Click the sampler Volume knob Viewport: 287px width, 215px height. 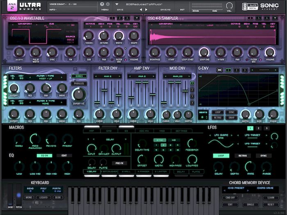click(x=270, y=52)
